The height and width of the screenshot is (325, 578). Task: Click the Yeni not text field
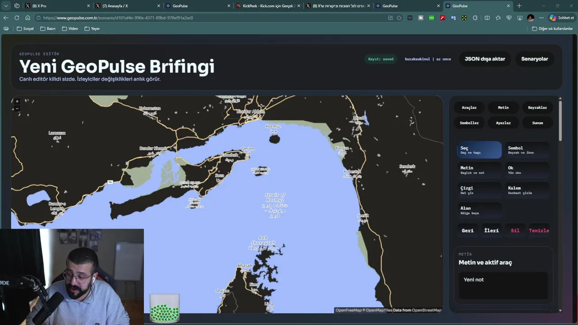click(x=503, y=285)
